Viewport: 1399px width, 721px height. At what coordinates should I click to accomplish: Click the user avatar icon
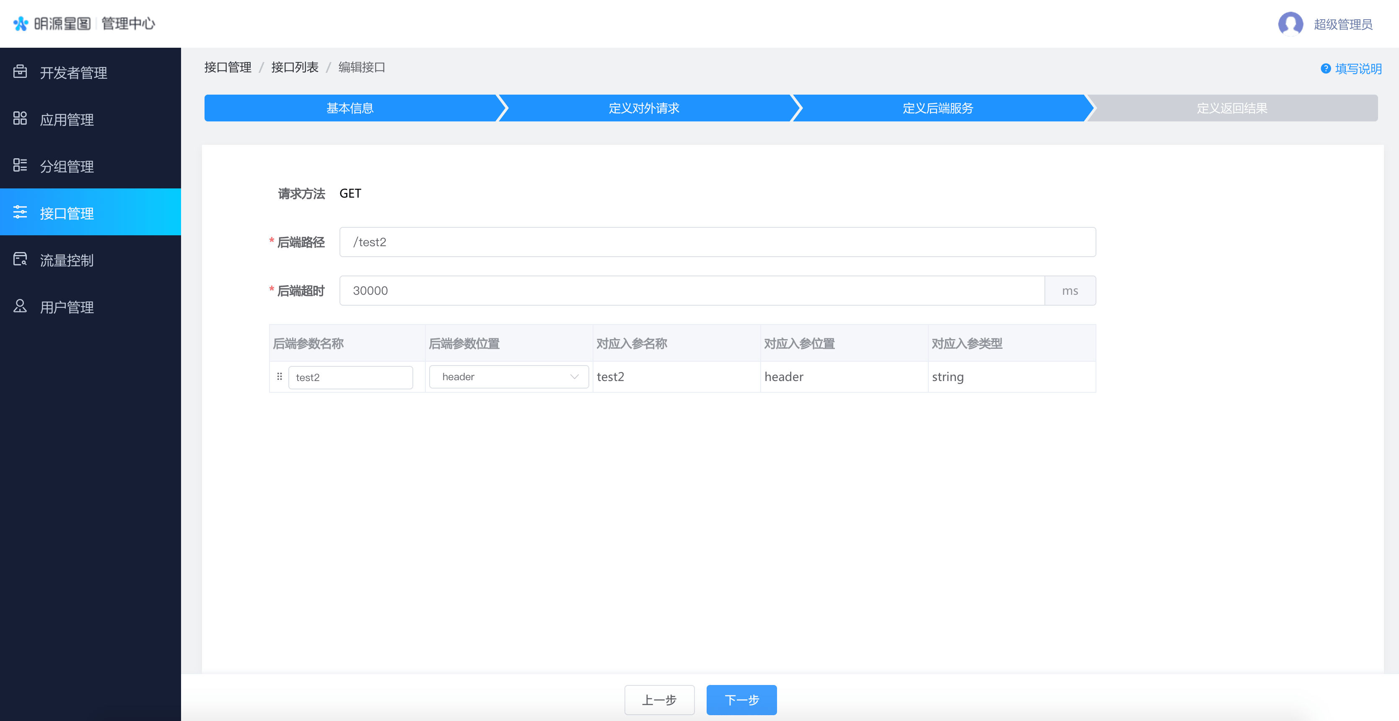1290,24
